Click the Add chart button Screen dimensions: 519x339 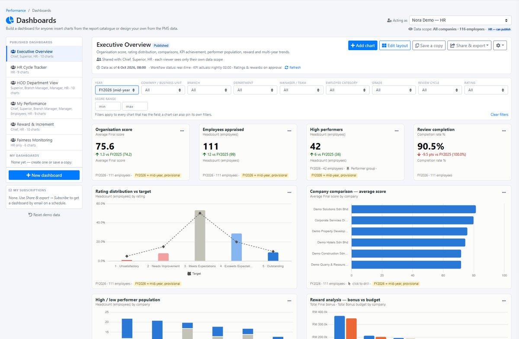[x=362, y=45]
